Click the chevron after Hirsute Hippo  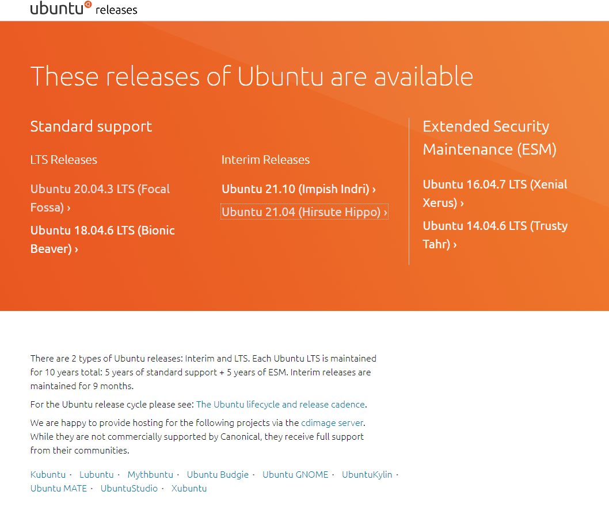[x=384, y=212]
